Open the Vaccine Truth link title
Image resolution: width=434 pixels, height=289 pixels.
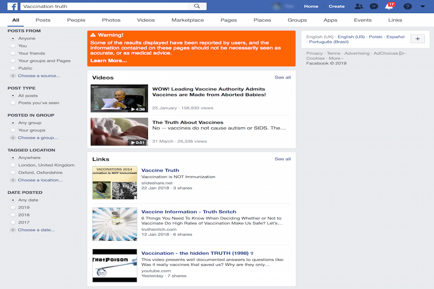[x=160, y=170]
